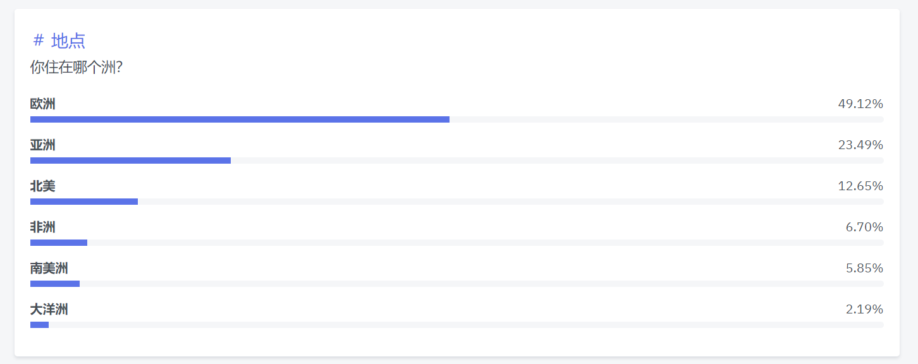The width and height of the screenshot is (918, 364).
Task: Select the 南美洲 label
Action: click(x=49, y=268)
